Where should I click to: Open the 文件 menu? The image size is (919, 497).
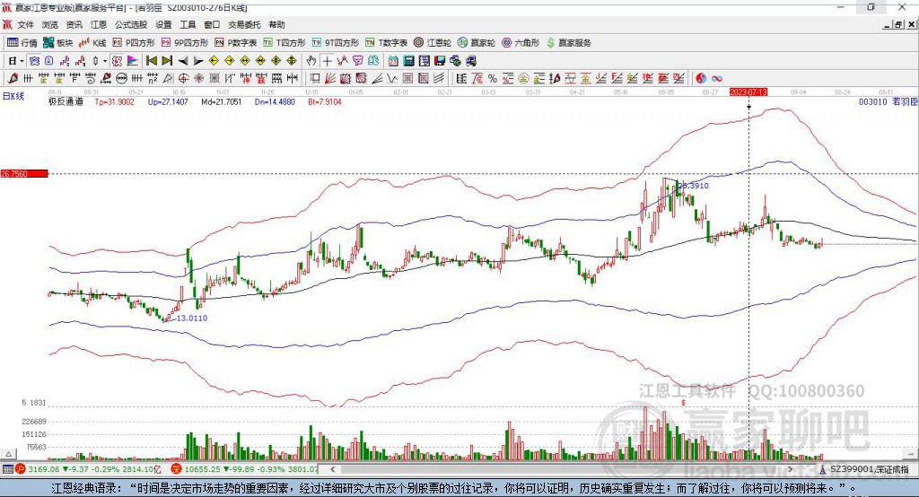[x=25, y=24]
